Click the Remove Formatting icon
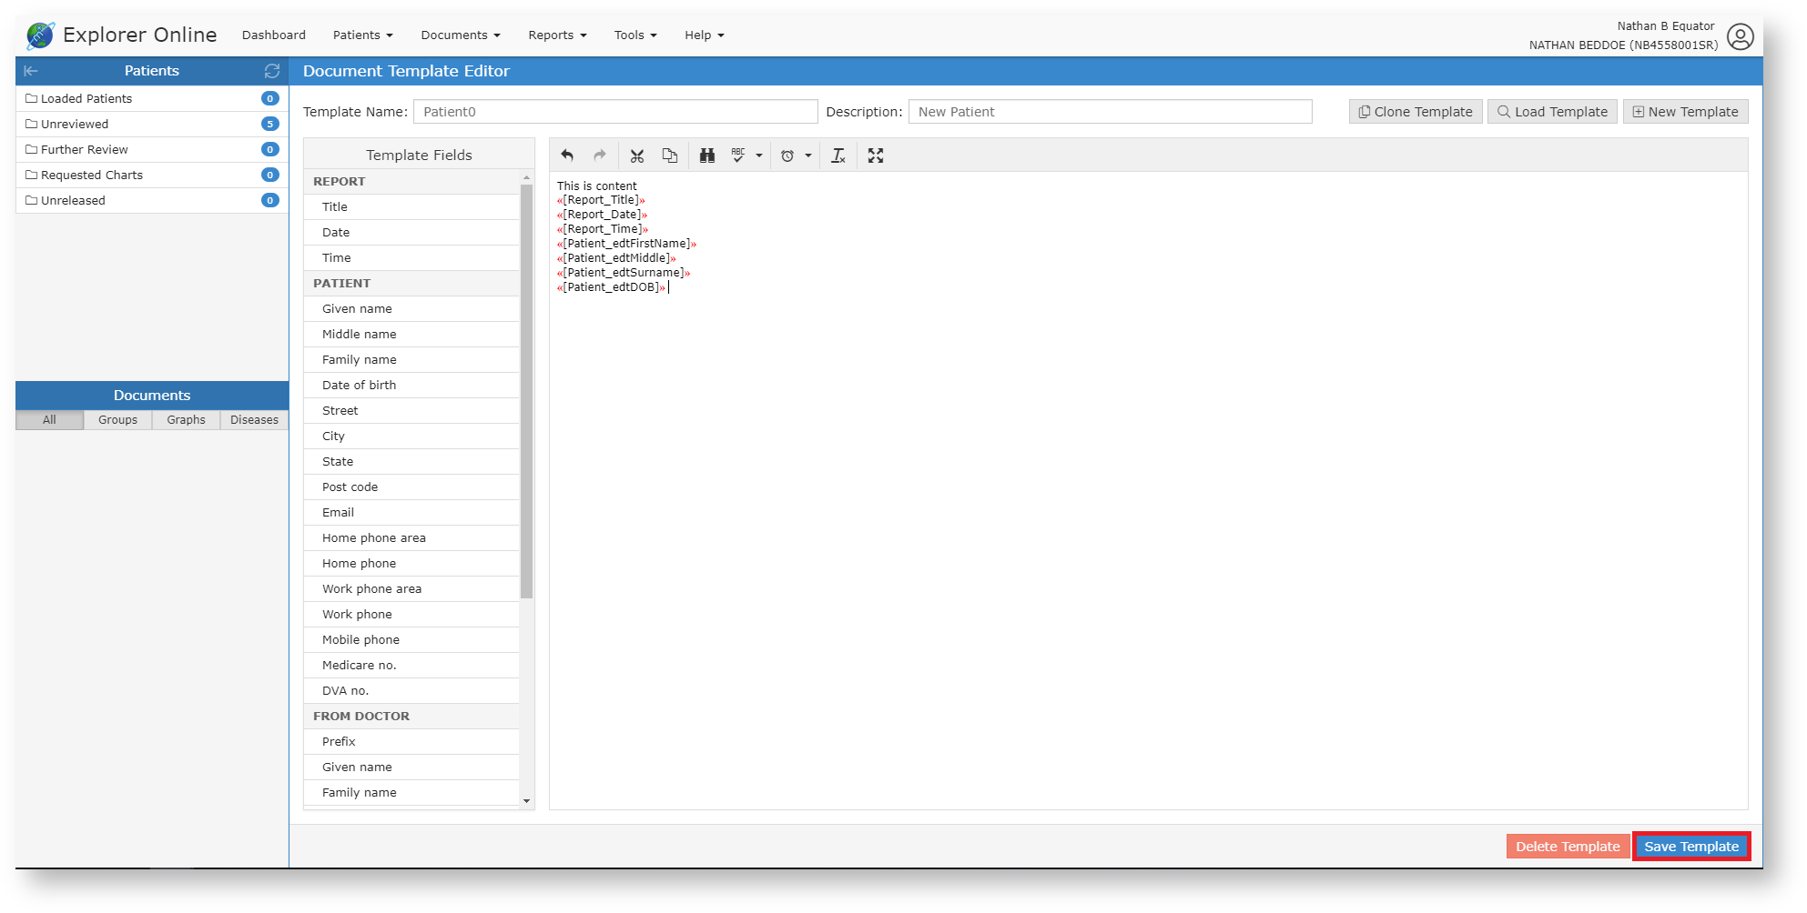The height and width of the screenshot is (913, 1807). pos(838,156)
